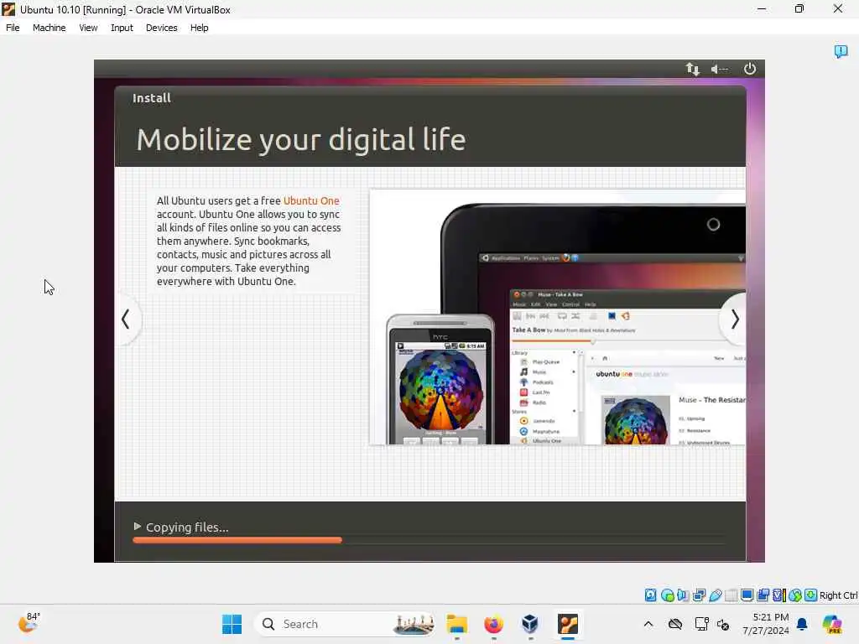The width and height of the screenshot is (859, 644).
Task: Click the Ubuntu network indicator icon
Action: pos(692,69)
